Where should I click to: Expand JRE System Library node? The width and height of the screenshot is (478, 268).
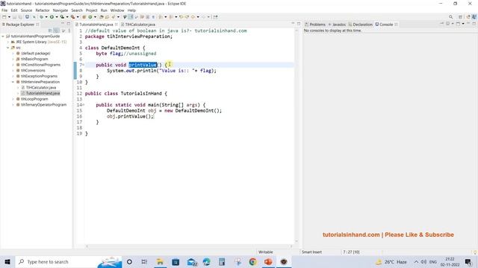[x=8, y=42]
